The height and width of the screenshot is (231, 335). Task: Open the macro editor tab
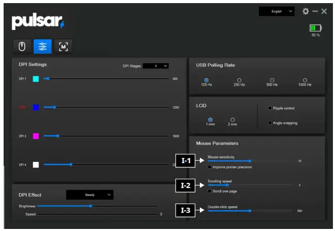click(63, 47)
